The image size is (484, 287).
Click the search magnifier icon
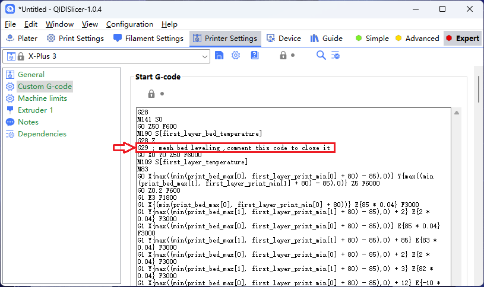coord(321,55)
